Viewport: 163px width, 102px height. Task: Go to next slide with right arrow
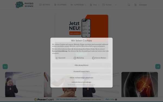click(x=158, y=67)
